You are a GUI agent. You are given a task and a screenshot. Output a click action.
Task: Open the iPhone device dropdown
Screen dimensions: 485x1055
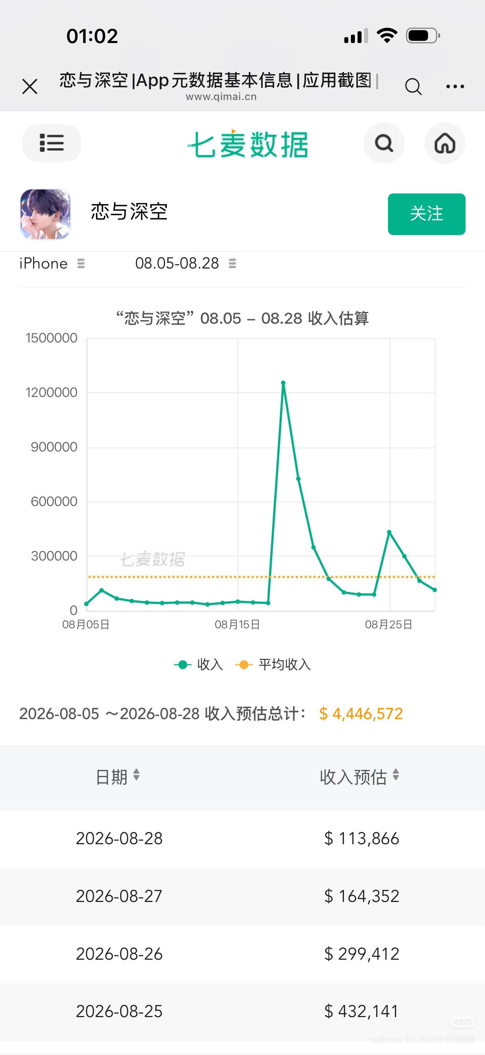click(52, 263)
